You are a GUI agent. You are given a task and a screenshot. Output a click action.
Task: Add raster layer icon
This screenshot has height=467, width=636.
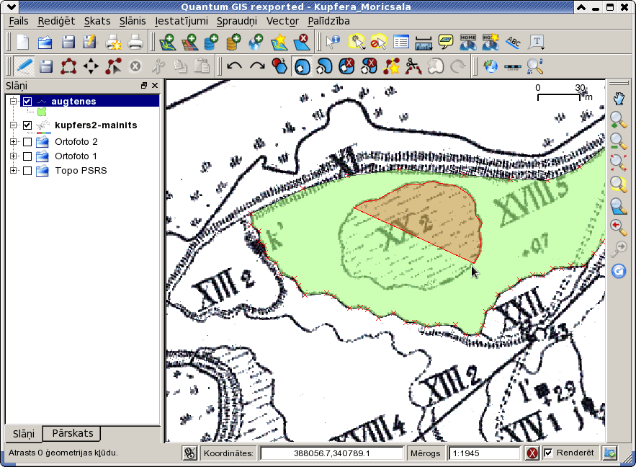pyautogui.click(x=189, y=42)
